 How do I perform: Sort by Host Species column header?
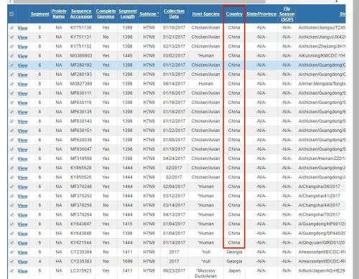click(205, 14)
